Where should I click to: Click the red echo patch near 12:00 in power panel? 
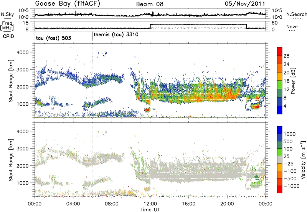coord(147,110)
